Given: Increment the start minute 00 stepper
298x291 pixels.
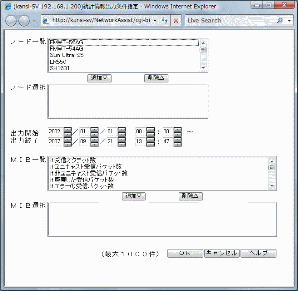Looking at the screenshot, I should (178, 130).
